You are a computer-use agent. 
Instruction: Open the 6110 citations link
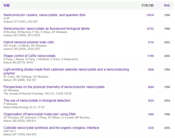pos(151,42)
